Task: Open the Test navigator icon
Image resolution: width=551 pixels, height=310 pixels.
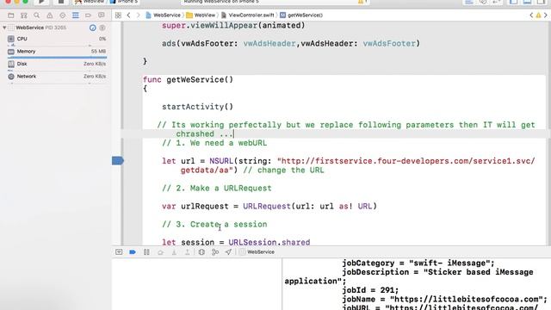Action: tap(63, 15)
